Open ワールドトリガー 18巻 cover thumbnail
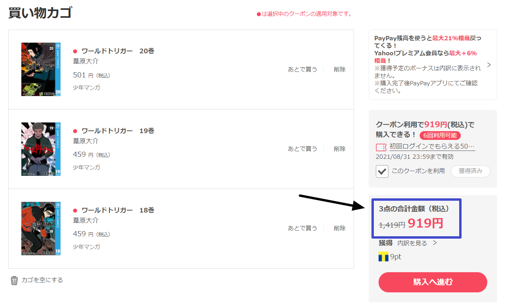 click(41, 228)
